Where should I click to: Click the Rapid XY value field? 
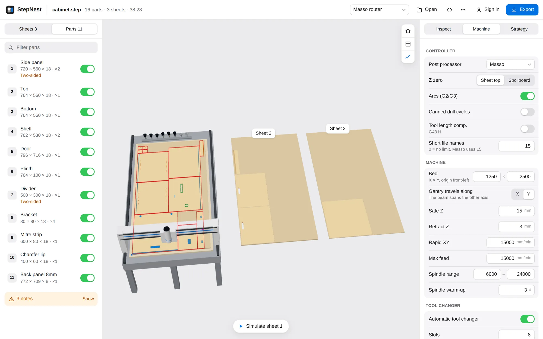(x=510, y=242)
